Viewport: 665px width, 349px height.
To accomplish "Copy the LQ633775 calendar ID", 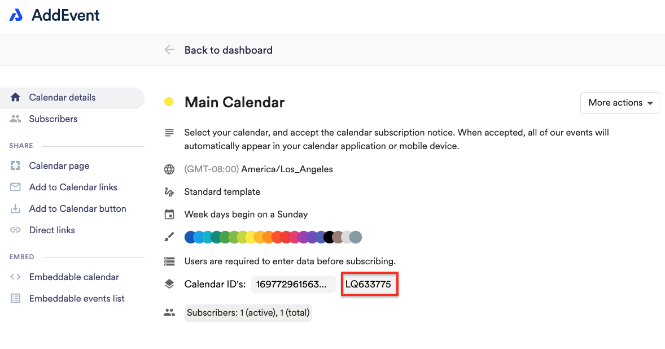I will [368, 284].
